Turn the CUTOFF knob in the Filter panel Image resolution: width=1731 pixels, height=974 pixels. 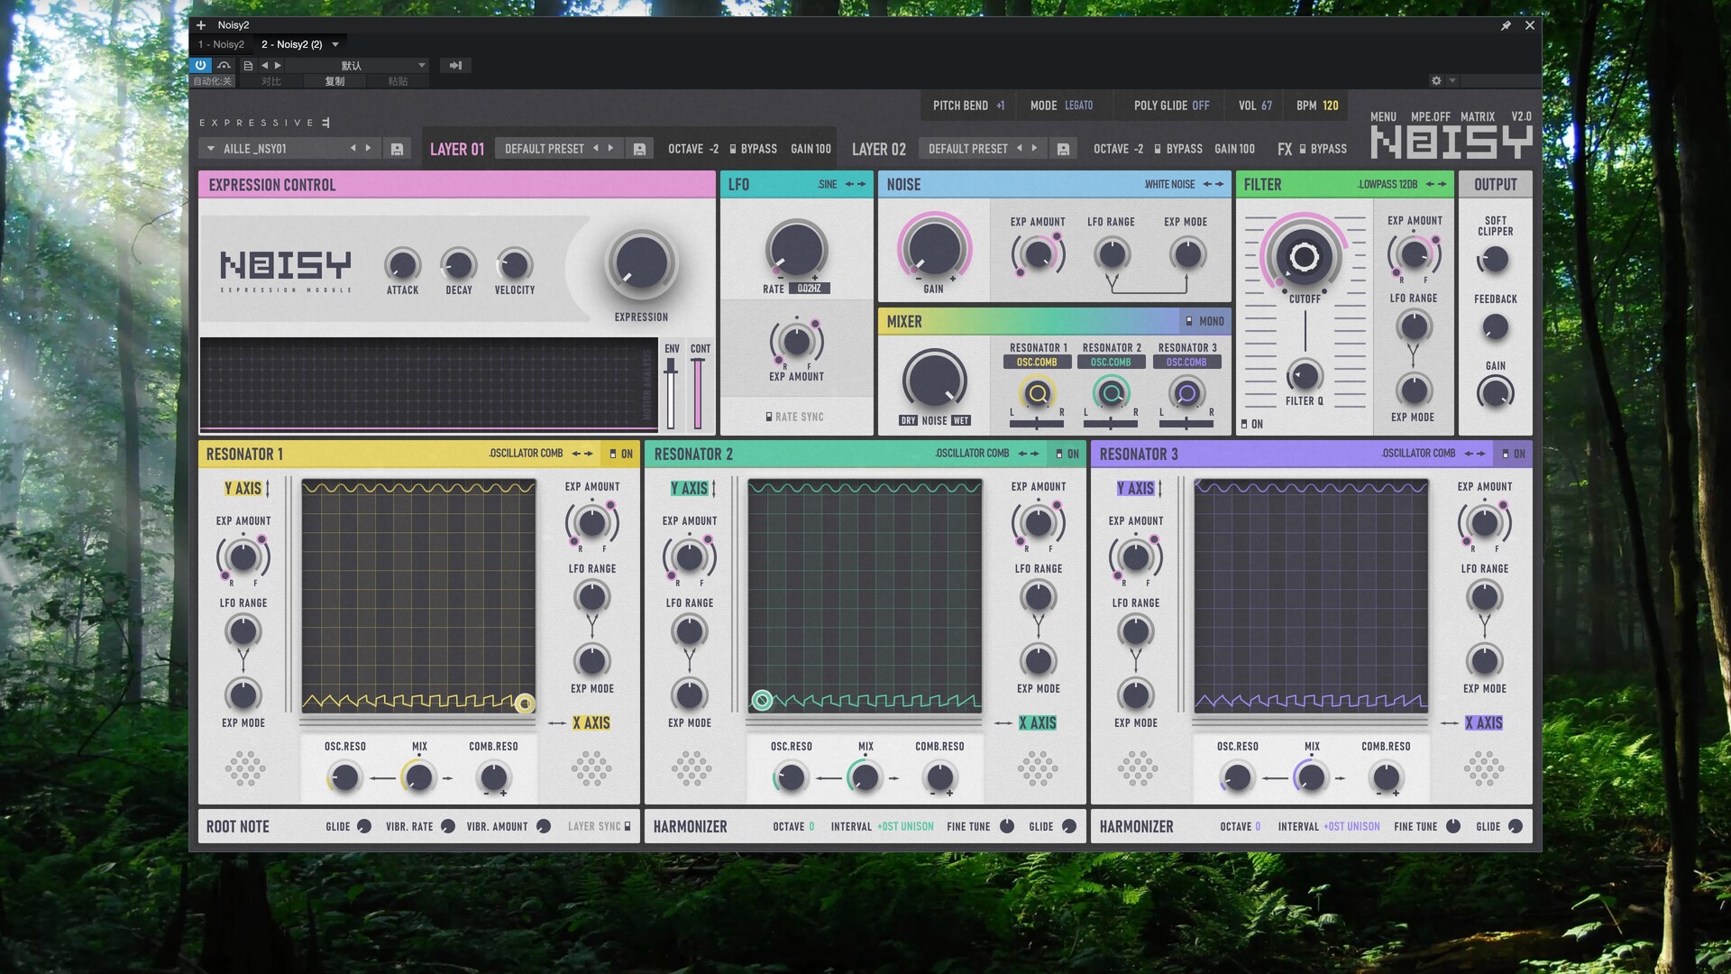(1305, 258)
